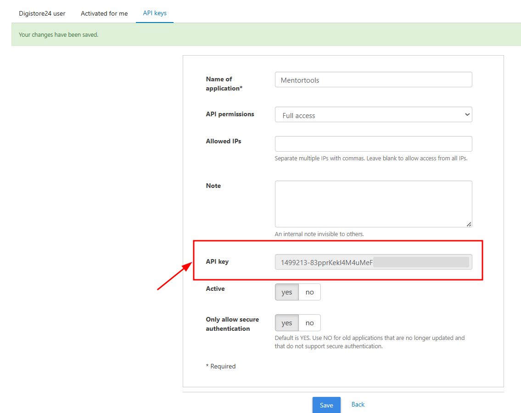Screen dimensions: 521x413
Task: Open the API permissions dropdown
Action: click(373, 115)
